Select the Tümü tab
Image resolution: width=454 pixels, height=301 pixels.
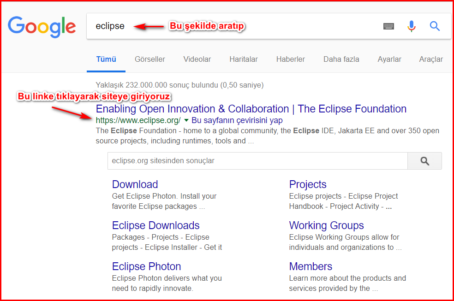(106, 59)
